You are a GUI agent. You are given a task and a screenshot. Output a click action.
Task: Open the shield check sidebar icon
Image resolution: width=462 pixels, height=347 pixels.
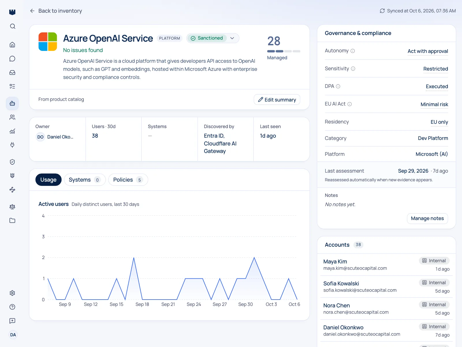coord(12,162)
